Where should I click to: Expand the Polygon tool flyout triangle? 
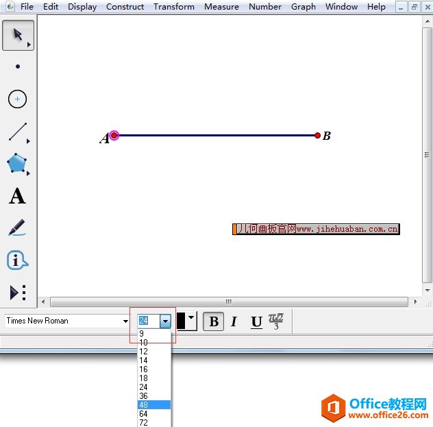click(28, 173)
